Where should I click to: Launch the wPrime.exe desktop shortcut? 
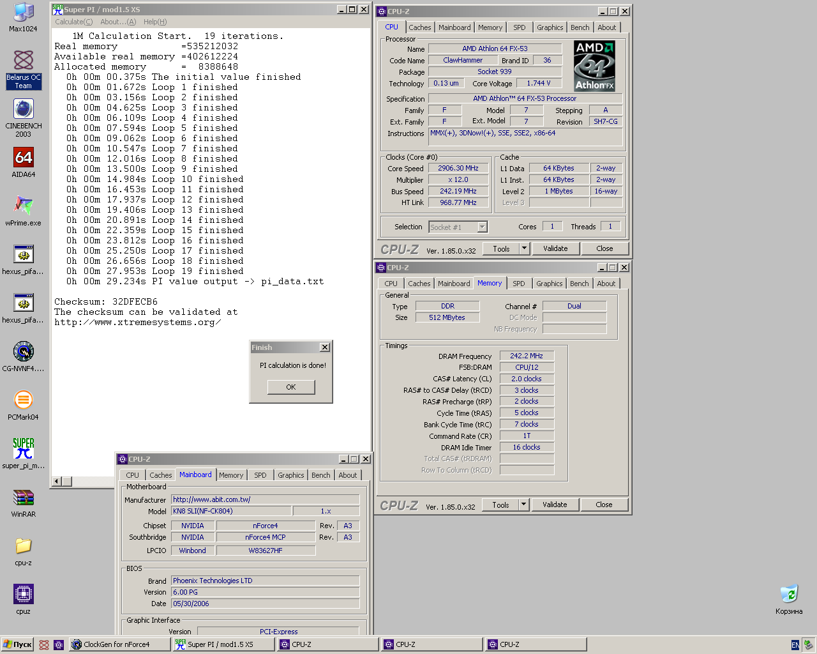[x=24, y=211]
